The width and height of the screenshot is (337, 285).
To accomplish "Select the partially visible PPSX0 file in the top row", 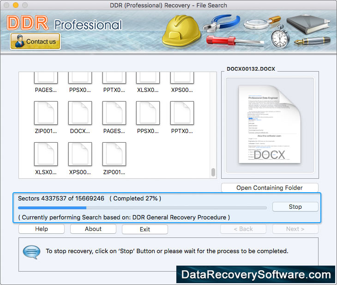I will pos(80,78).
